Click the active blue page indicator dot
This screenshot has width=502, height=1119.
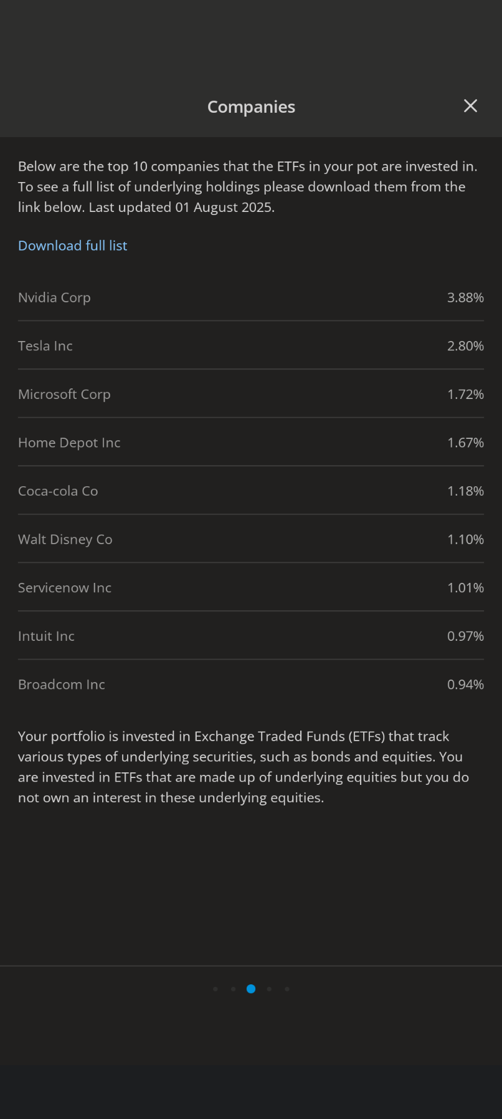coord(251,989)
